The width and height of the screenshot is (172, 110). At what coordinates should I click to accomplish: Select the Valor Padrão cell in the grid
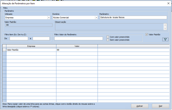(x=31, y=50)
